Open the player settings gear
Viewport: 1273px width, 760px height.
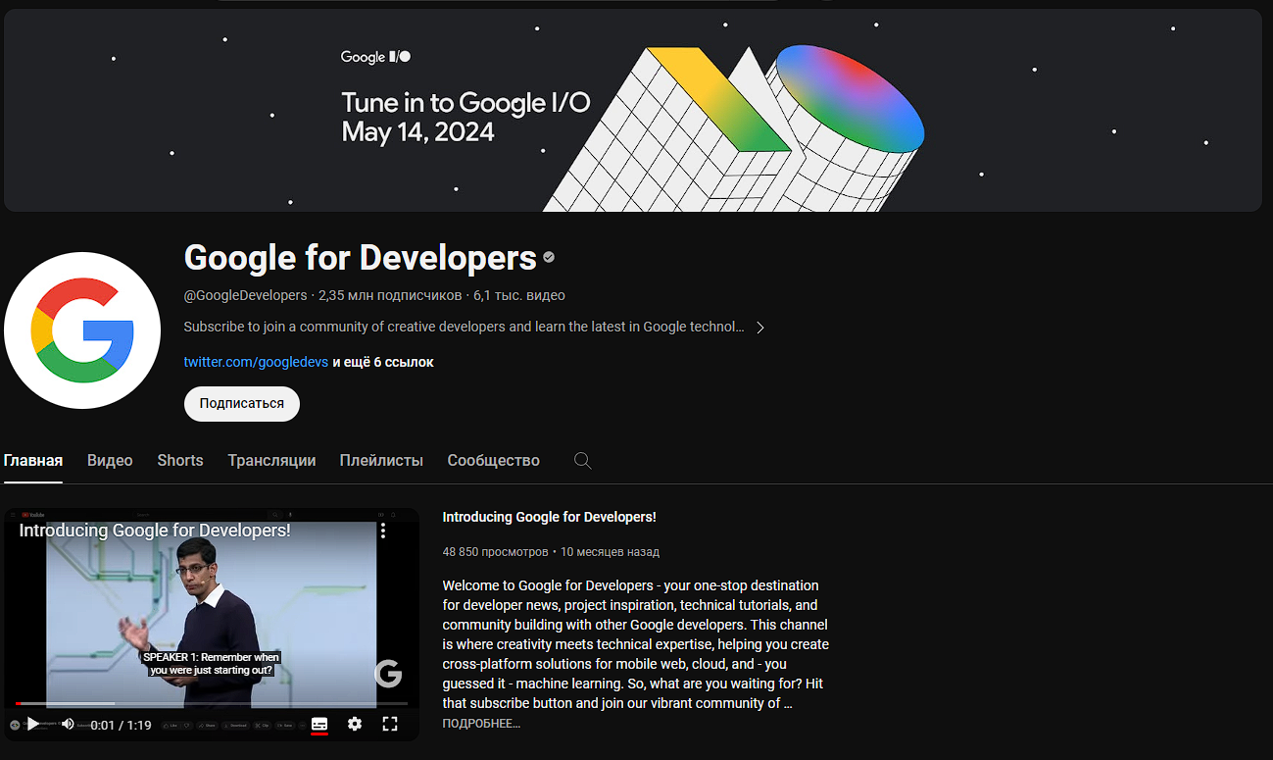pyautogui.click(x=355, y=724)
